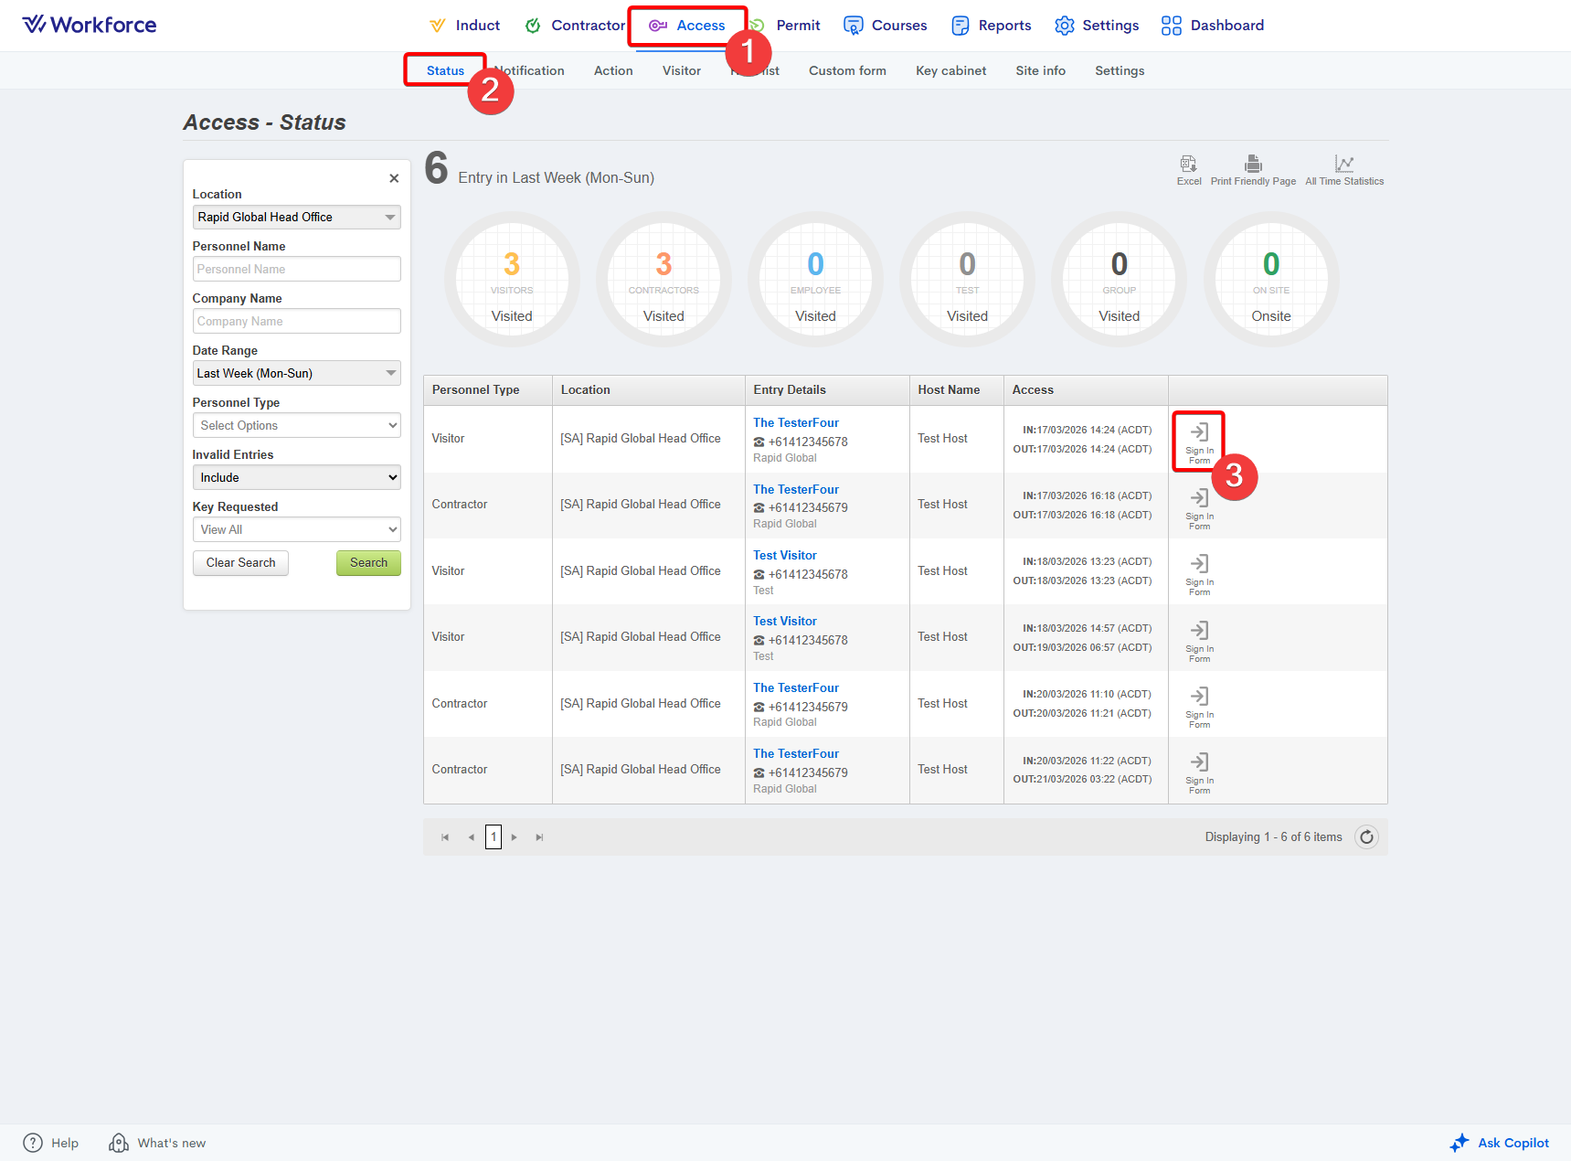
Task: Open All Time Statistics chart icon
Action: coord(1343,165)
